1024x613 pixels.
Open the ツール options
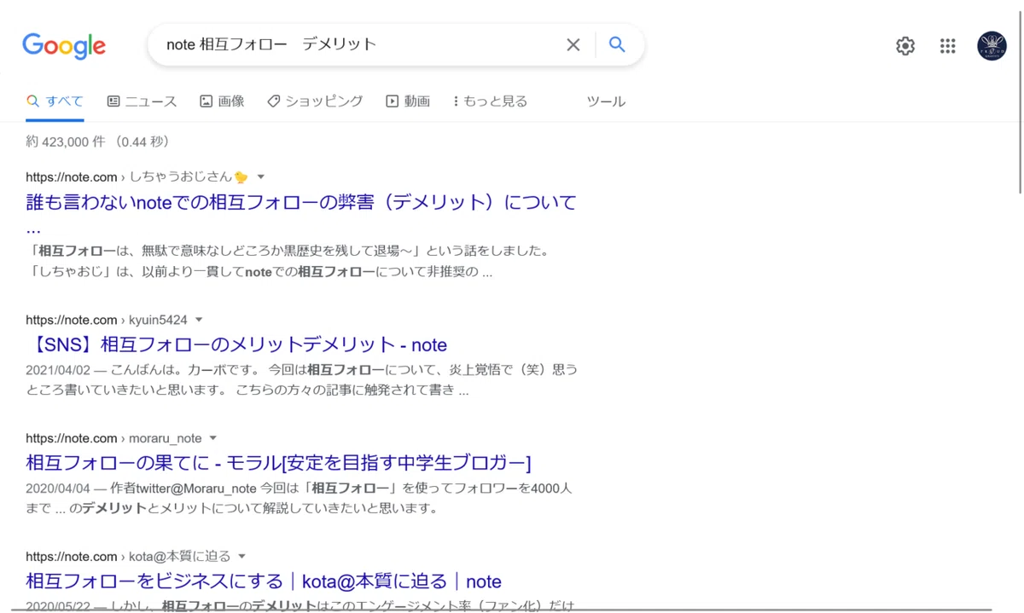[606, 101]
